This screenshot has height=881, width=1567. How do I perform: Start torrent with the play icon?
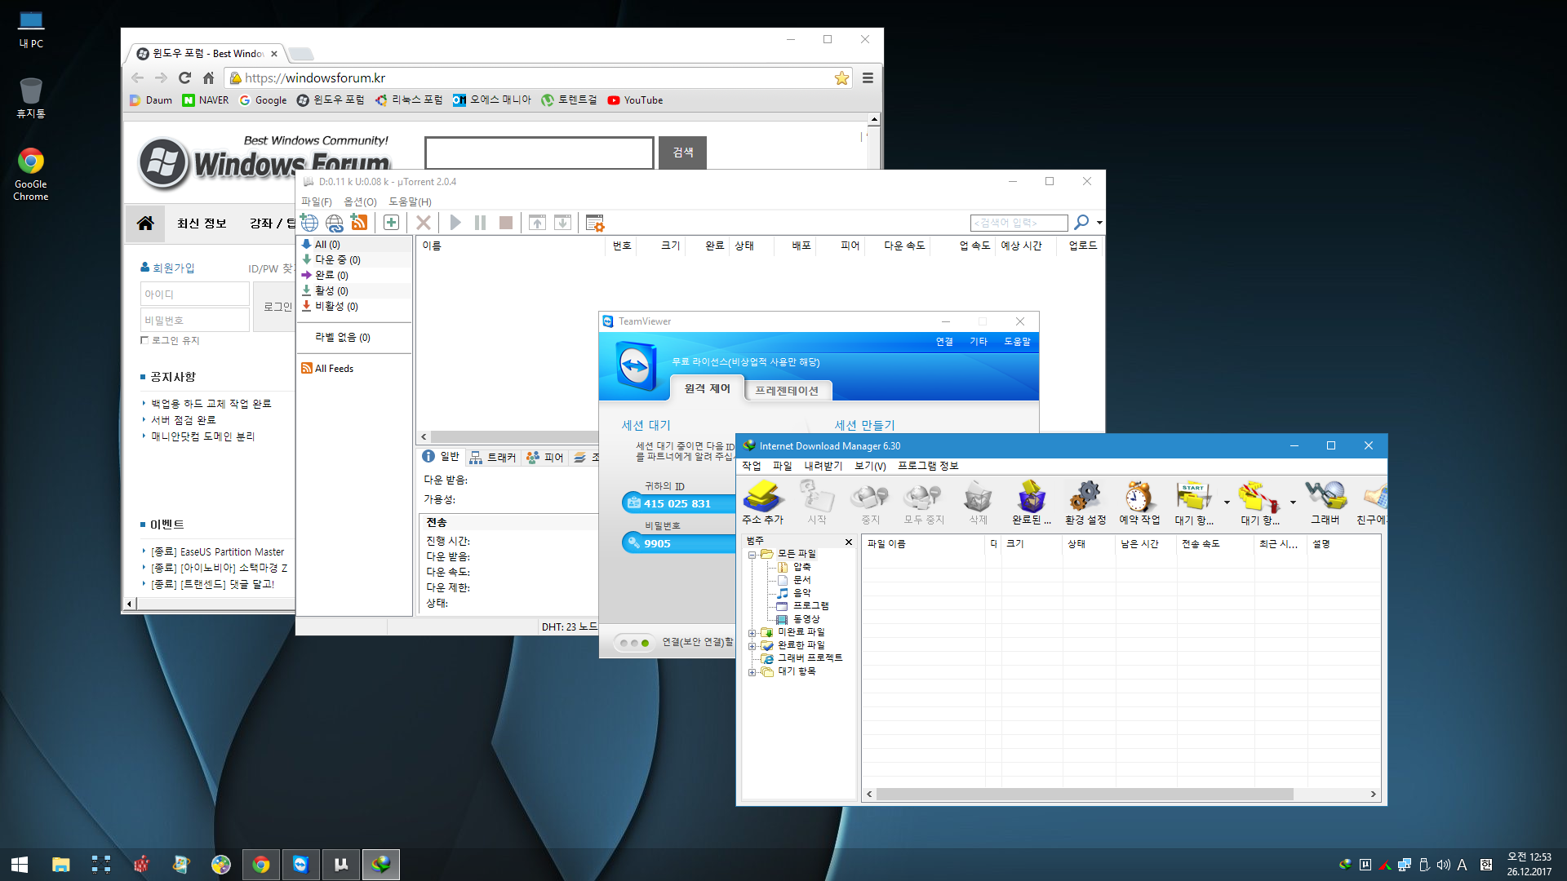455,223
